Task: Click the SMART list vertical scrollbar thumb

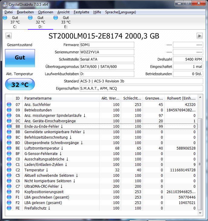Action: pyautogui.click(x=200, y=164)
